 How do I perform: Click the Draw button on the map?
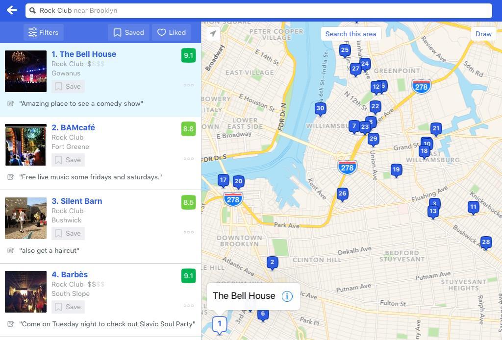483,34
